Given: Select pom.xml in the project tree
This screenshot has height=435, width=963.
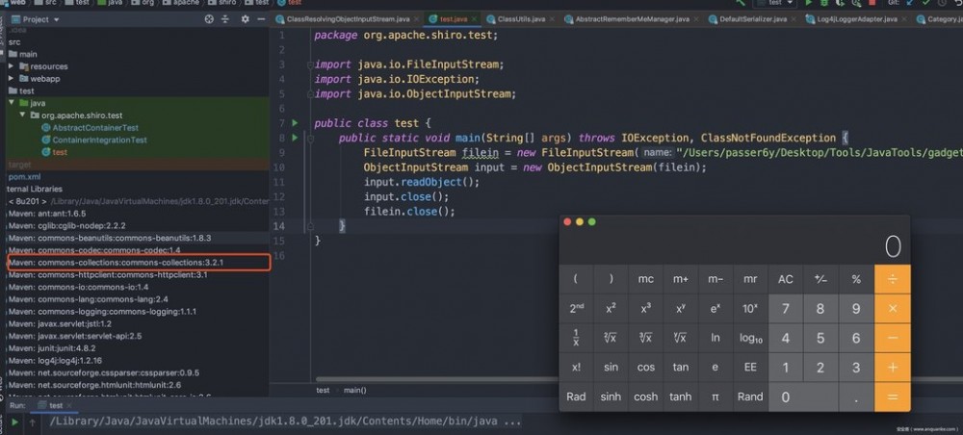Looking at the screenshot, I should (x=25, y=177).
